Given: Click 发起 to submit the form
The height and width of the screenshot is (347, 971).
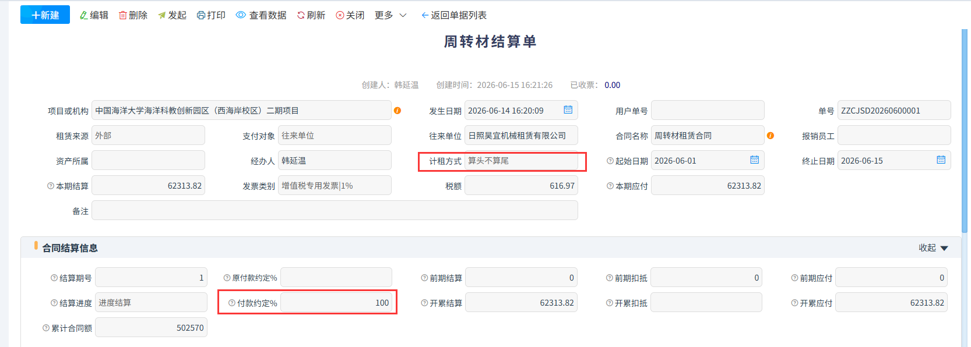Looking at the screenshot, I should (172, 15).
